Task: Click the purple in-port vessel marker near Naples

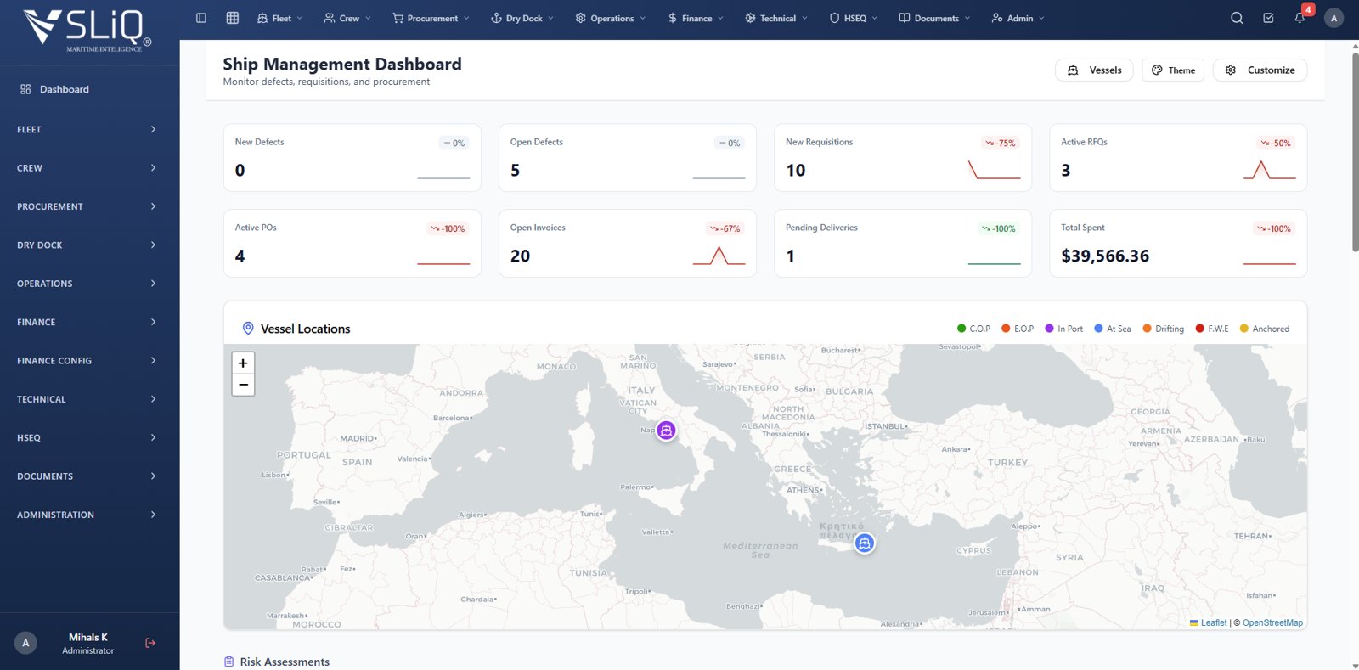Action: point(667,431)
